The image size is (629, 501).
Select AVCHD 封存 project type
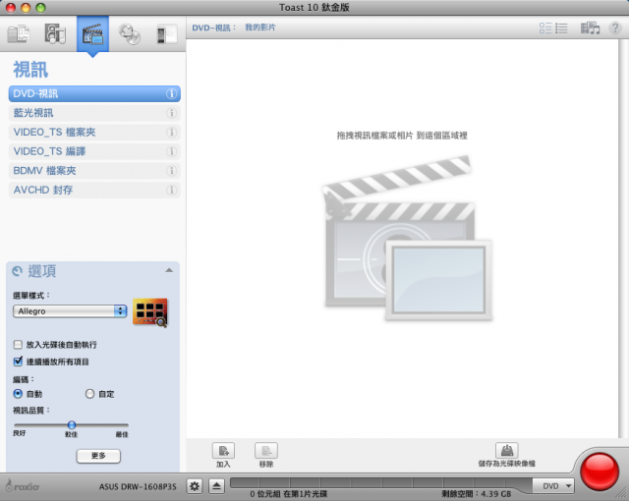(x=94, y=190)
